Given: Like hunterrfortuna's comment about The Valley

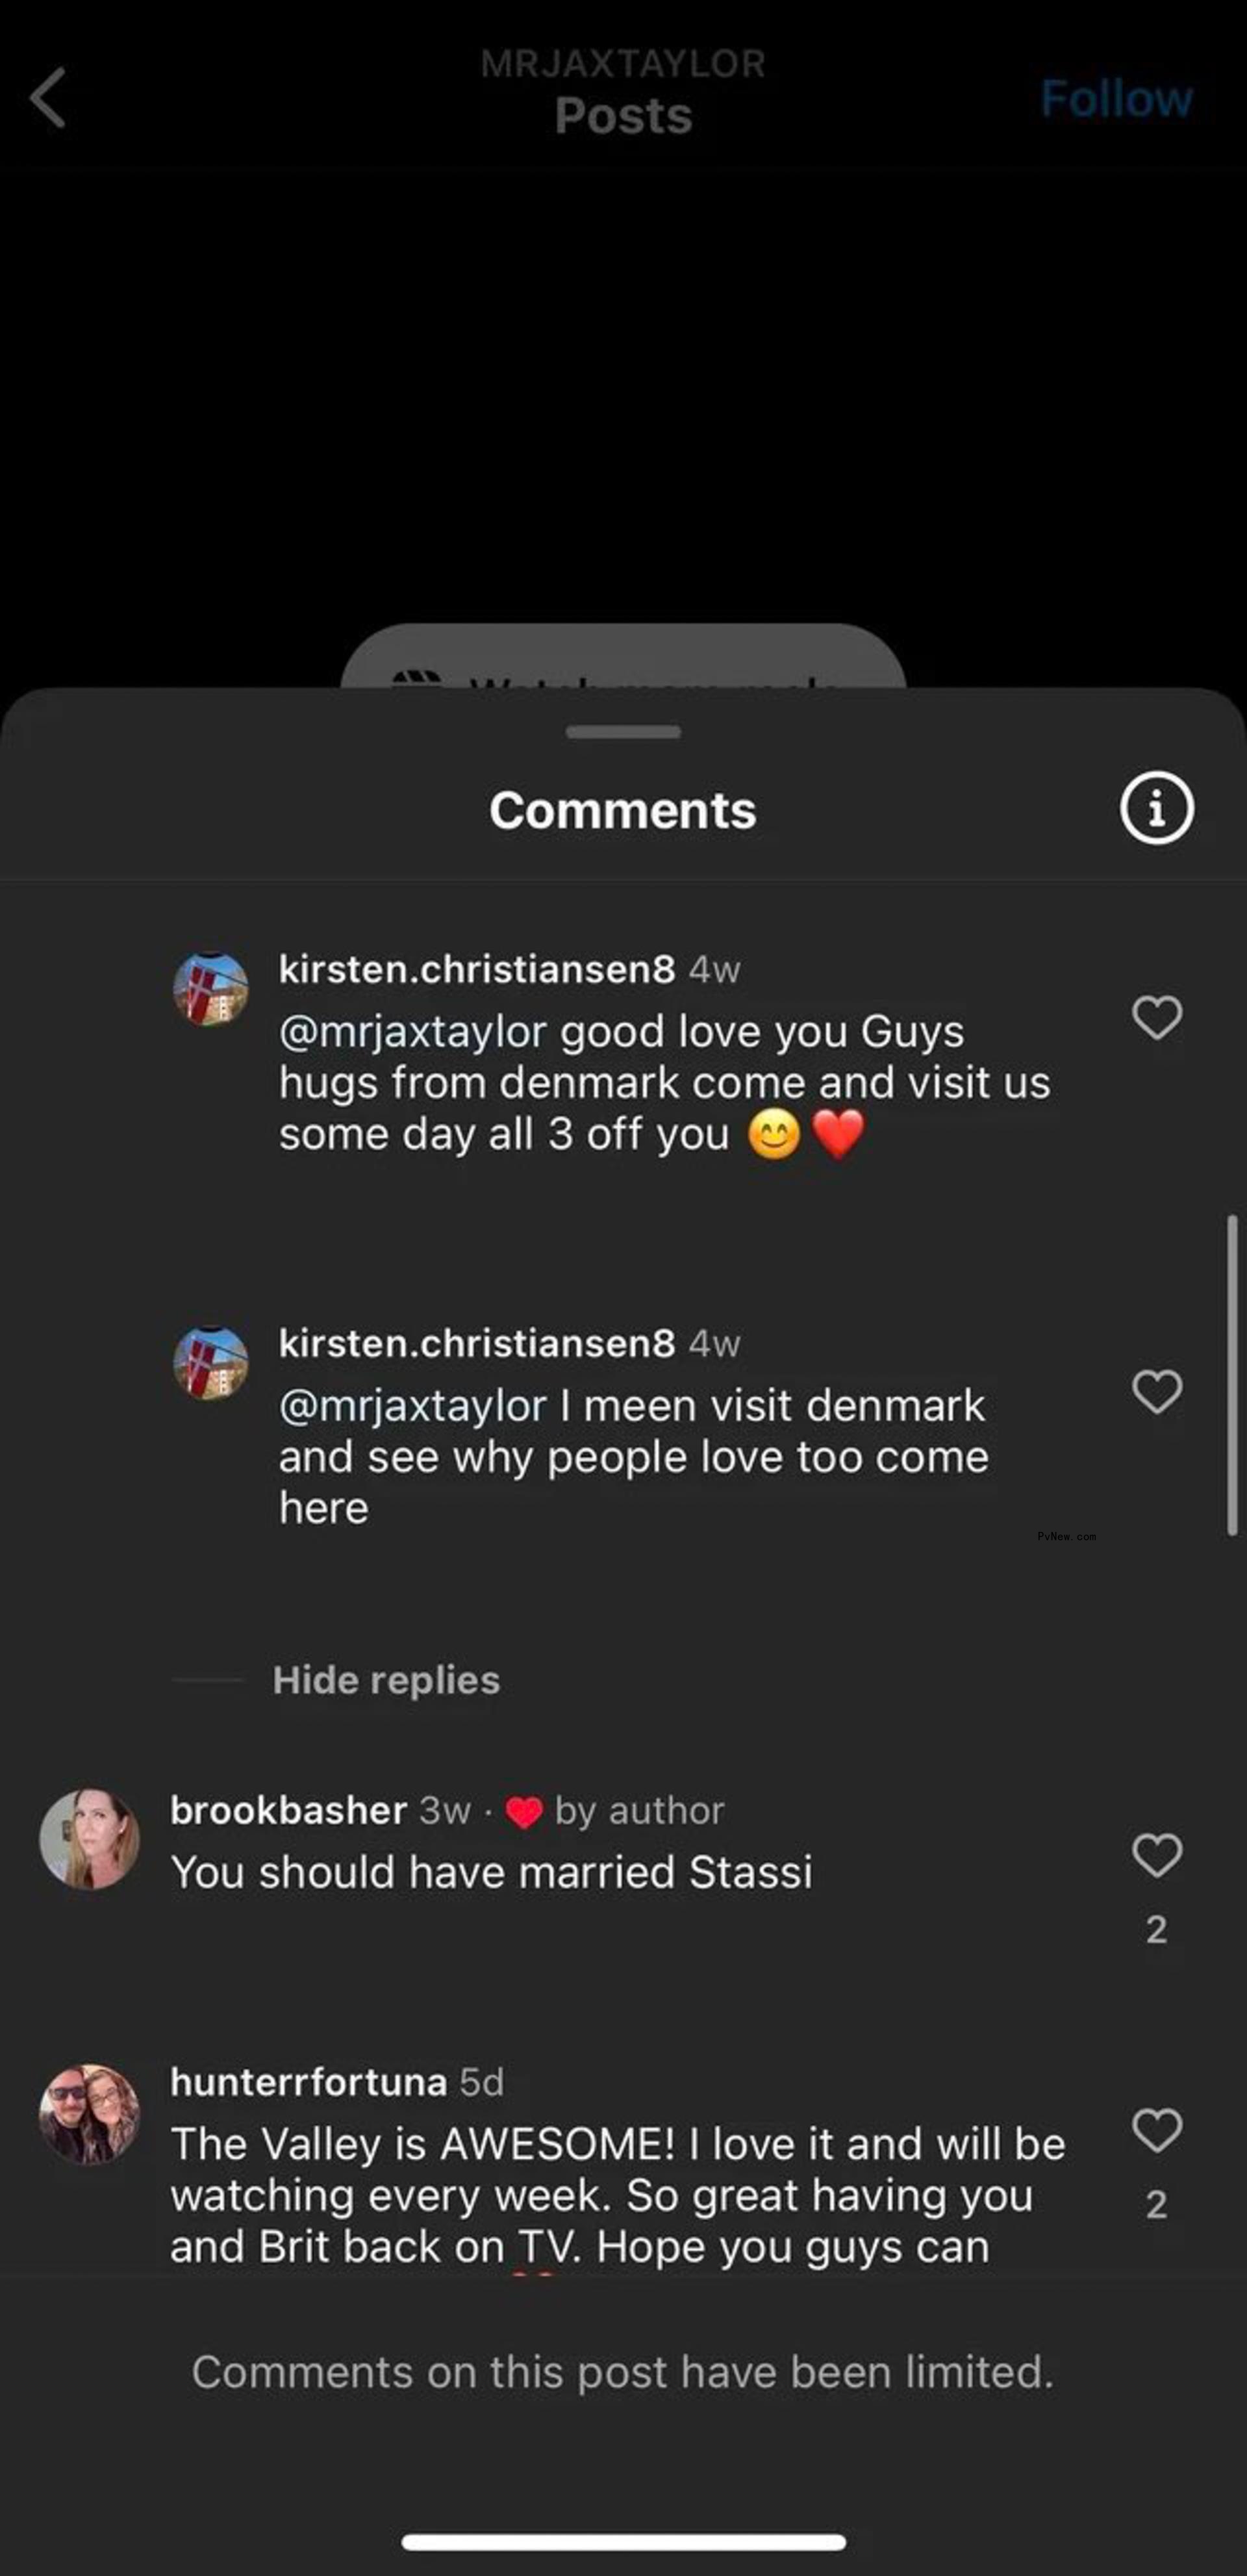Looking at the screenshot, I should click(1156, 2130).
